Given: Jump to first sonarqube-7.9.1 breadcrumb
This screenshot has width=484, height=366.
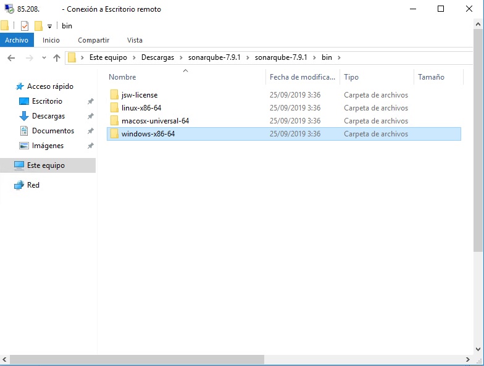Looking at the screenshot, I should [214, 57].
